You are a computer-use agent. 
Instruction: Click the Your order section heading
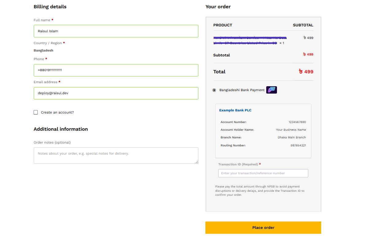[x=218, y=6]
